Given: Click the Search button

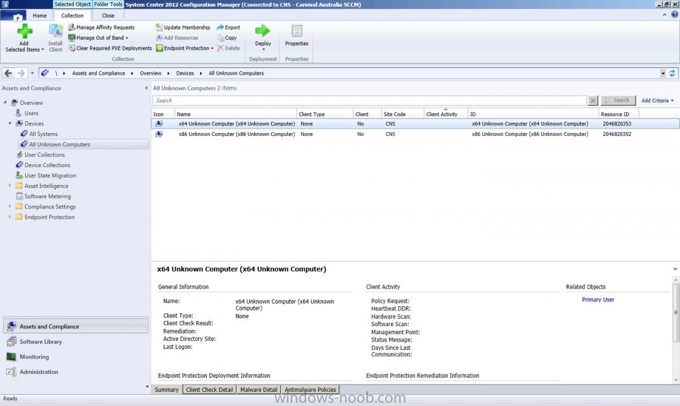Looking at the screenshot, I should (x=617, y=100).
